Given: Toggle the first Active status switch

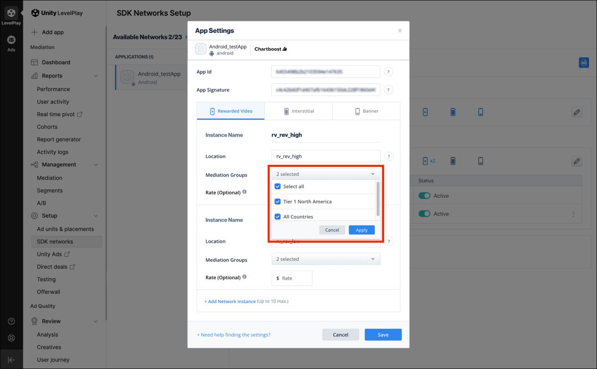Looking at the screenshot, I should click(424, 196).
